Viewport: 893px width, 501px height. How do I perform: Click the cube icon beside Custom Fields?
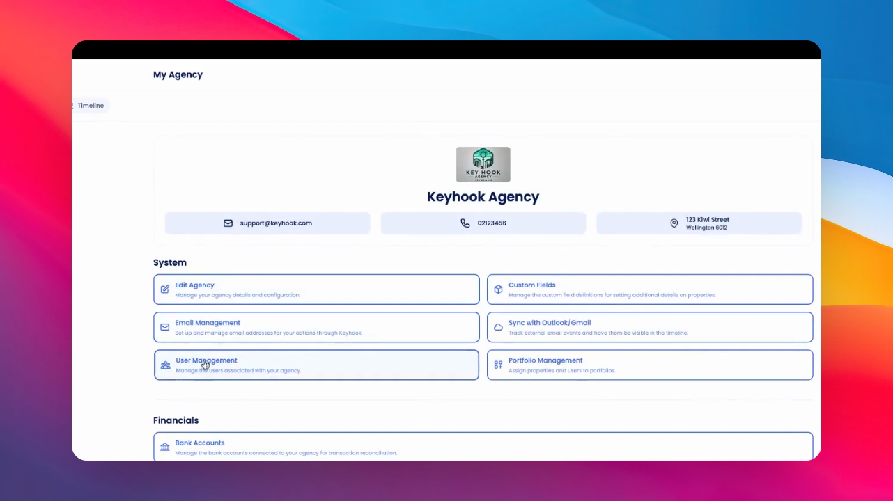click(498, 289)
